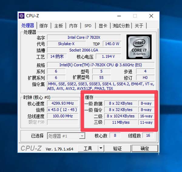Click the 工具 button

pos(88,148)
